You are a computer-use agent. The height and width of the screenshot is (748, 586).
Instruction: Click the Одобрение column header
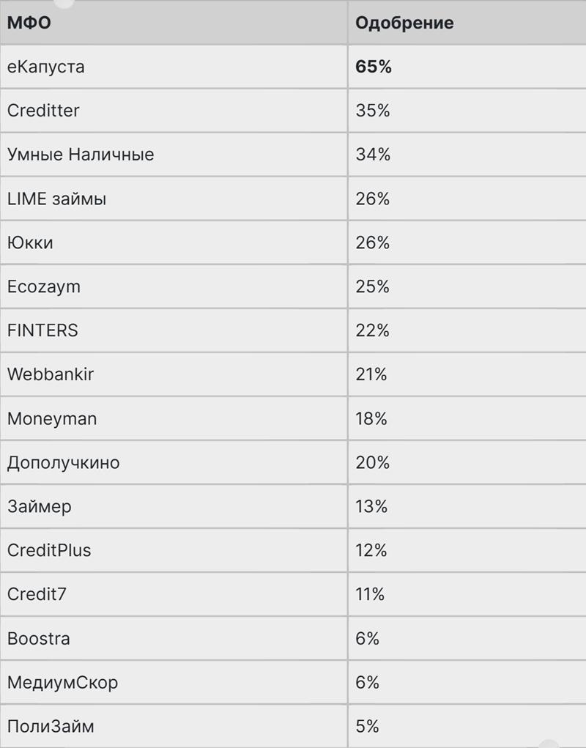[404, 23]
